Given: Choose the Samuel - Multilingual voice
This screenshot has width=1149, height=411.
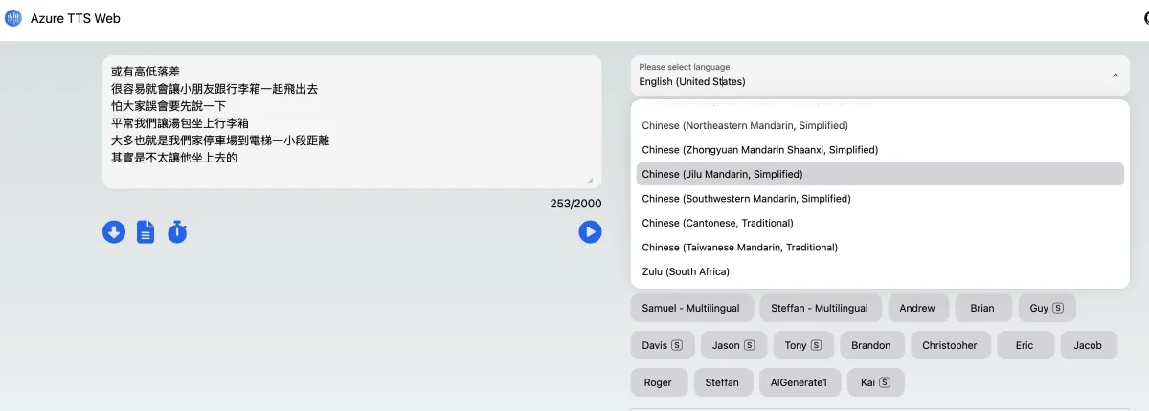Looking at the screenshot, I should click(691, 308).
